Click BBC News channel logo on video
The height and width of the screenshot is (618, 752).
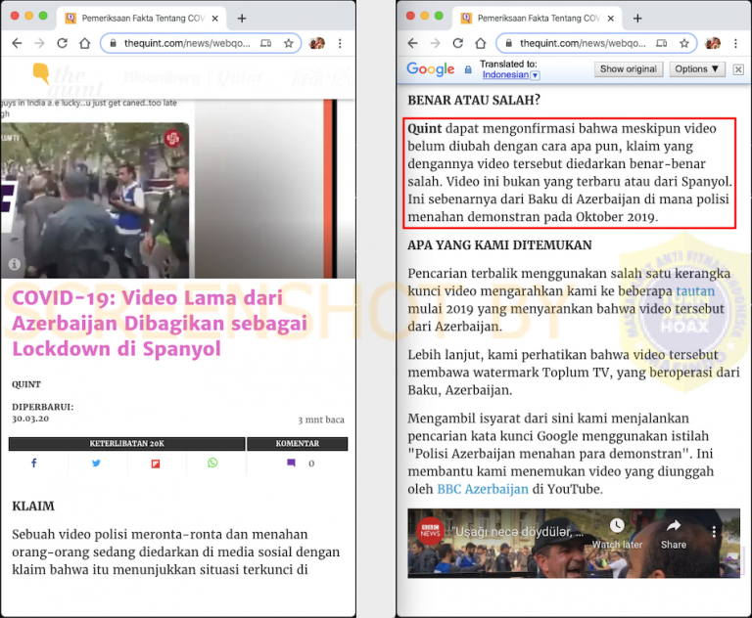pos(430,531)
